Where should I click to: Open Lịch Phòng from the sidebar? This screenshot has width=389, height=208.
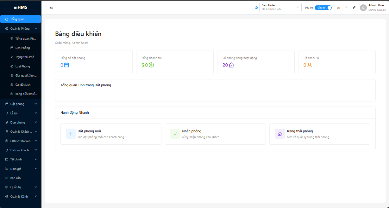(23, 48)
